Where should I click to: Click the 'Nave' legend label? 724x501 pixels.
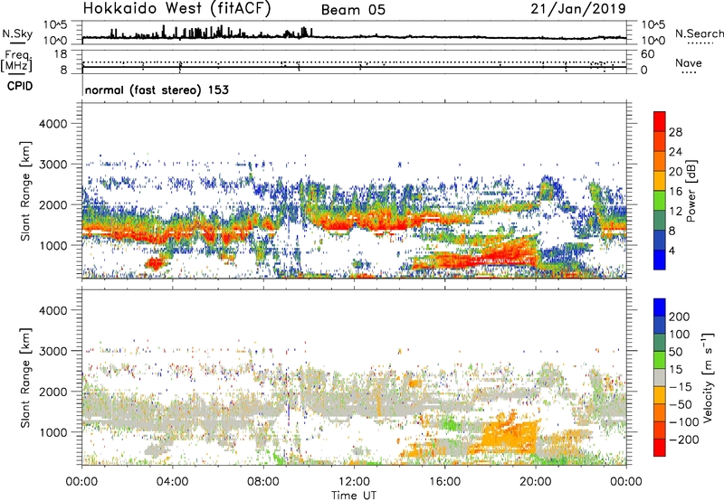pyautogui.click(x=688, y=62)
